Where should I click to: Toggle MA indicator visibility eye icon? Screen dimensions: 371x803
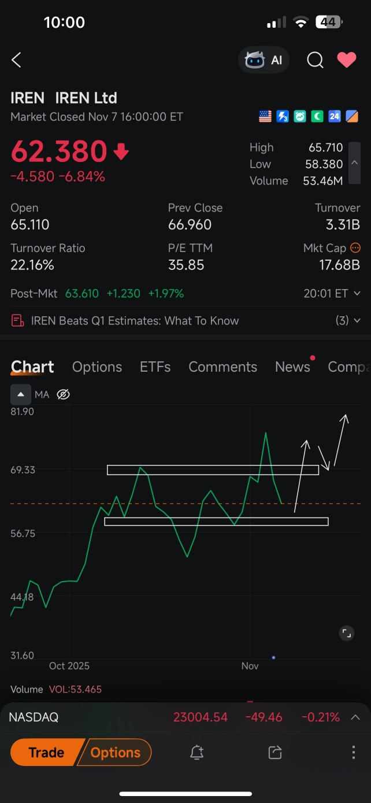[64, 394]
